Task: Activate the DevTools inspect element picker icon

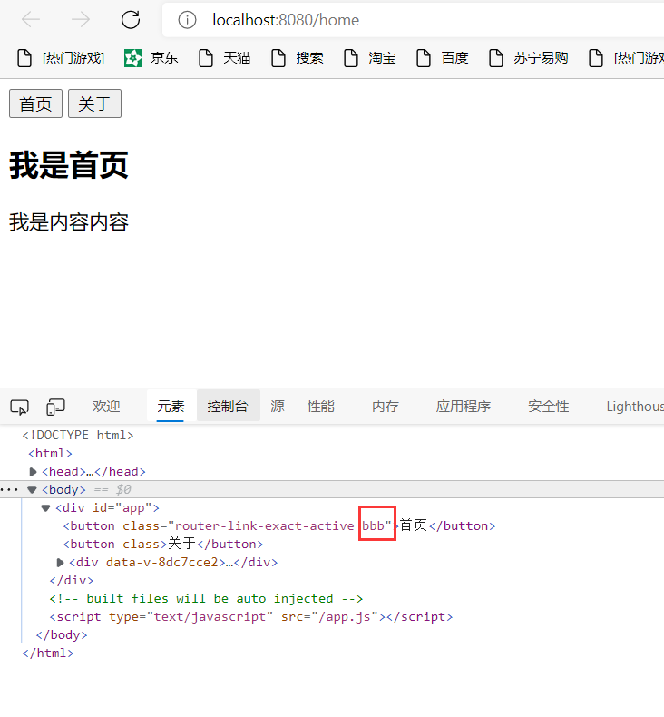Action: point(19,407)
